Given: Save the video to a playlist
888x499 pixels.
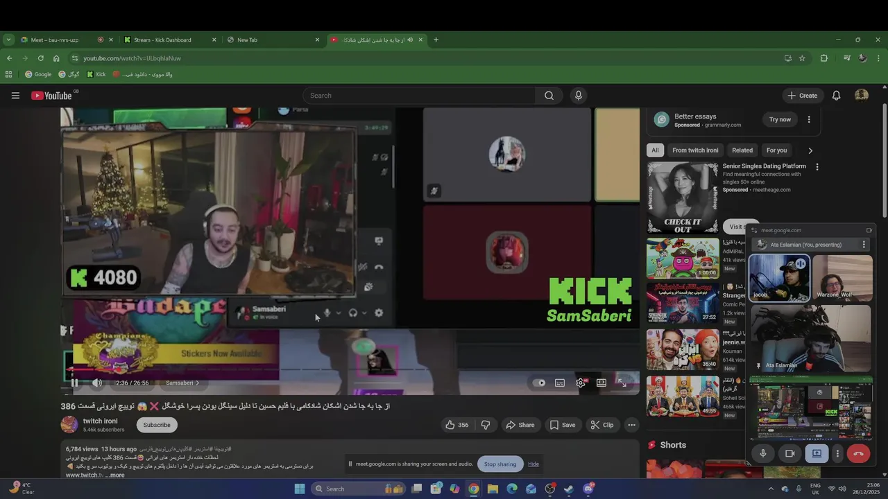Looking at the screenshot, I should coord(563,425).
